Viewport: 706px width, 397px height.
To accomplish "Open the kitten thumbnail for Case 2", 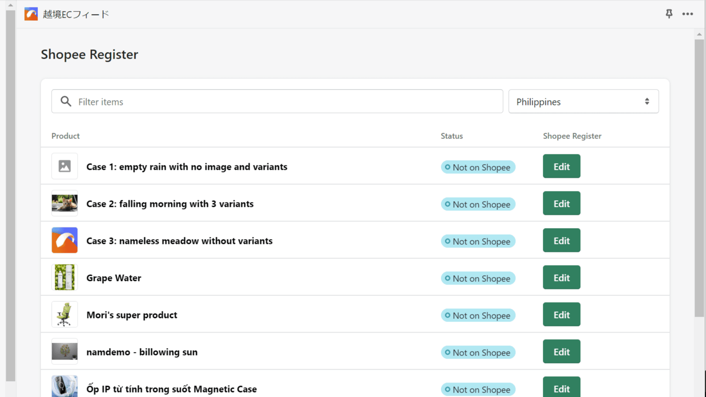I will (x=64, y=203).
